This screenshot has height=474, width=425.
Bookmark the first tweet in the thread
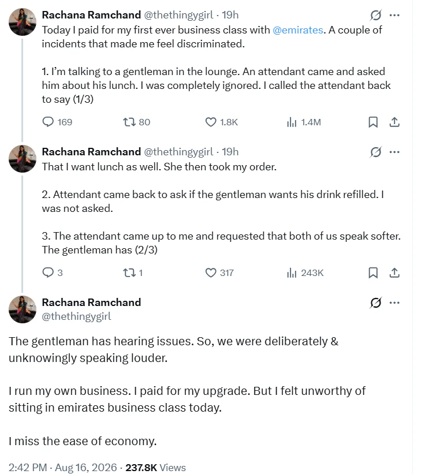point(373,122)
